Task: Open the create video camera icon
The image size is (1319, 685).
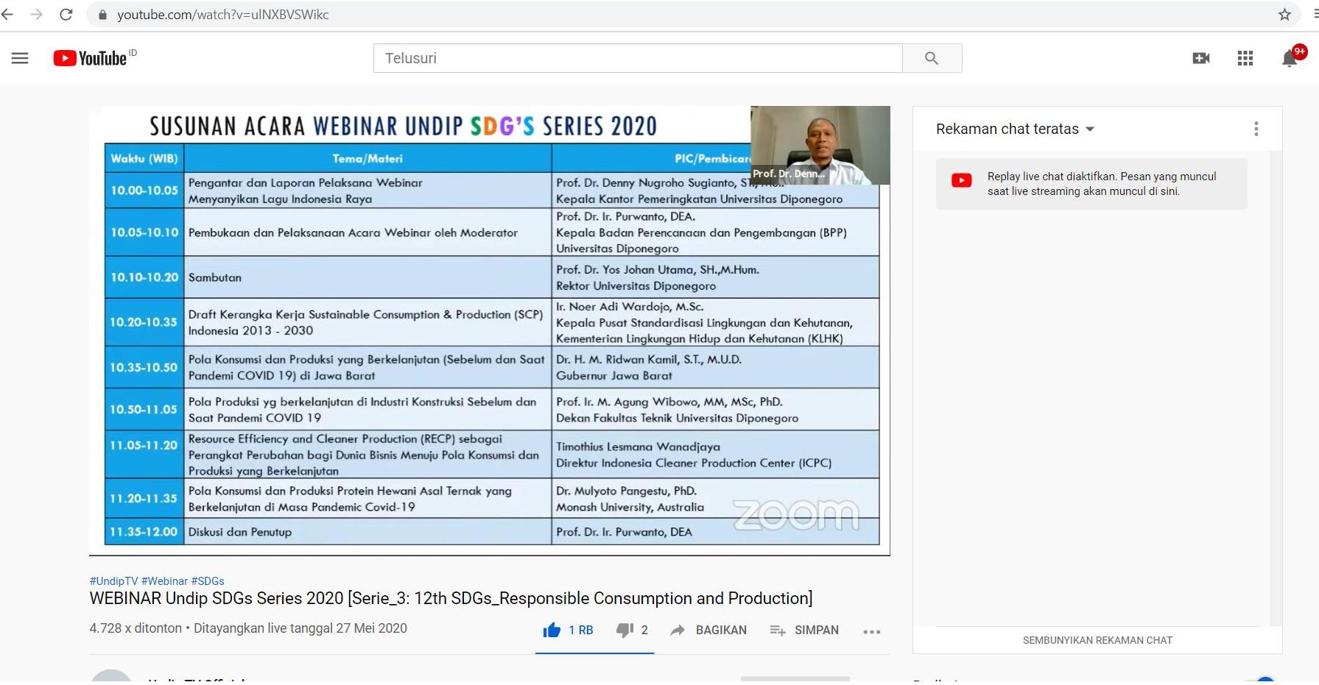Action: point(1200,58)
